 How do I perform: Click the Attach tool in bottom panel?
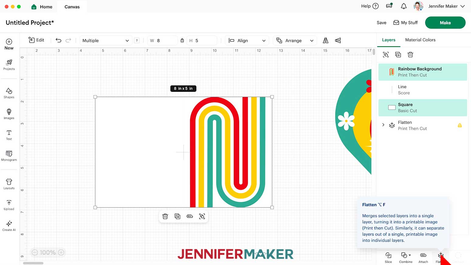click(x=423, y=257)
